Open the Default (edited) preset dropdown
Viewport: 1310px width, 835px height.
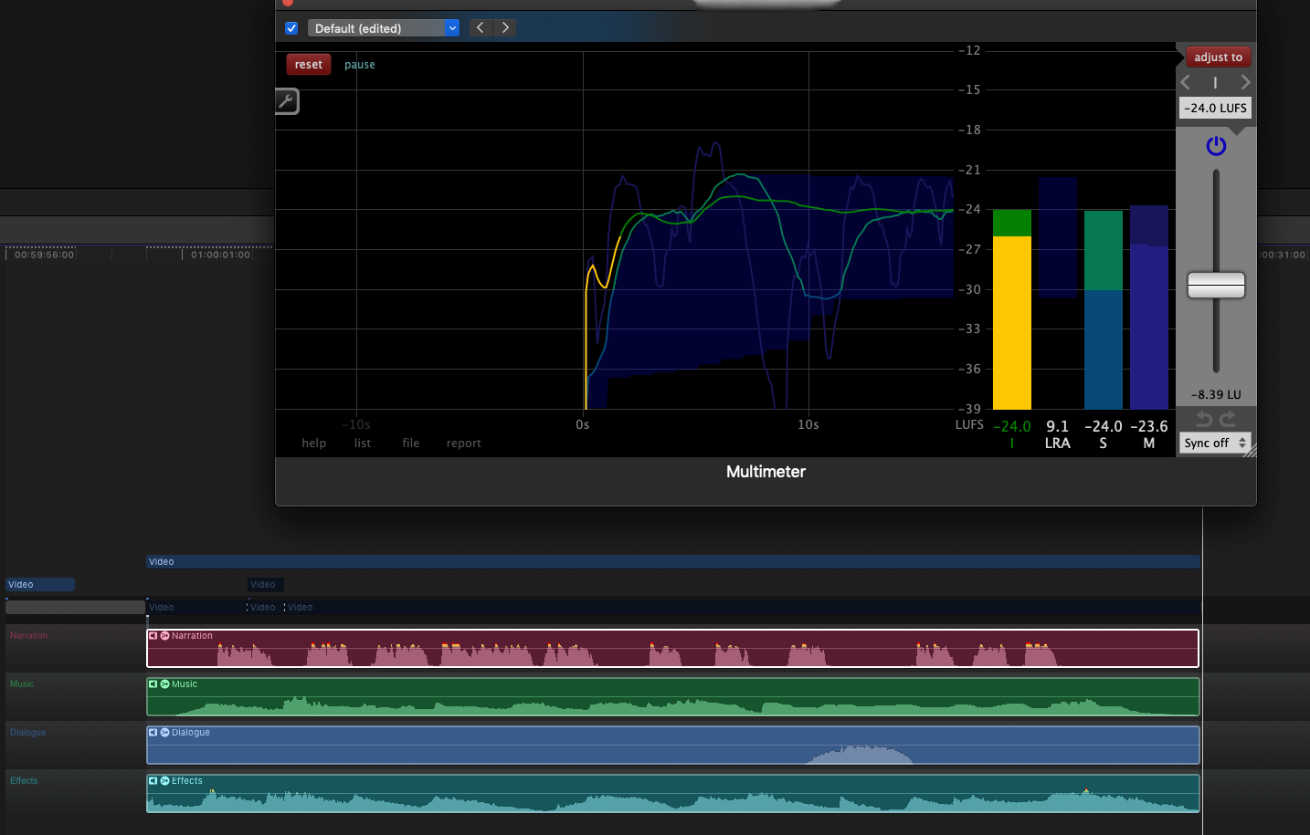click(x=383, y=28)
